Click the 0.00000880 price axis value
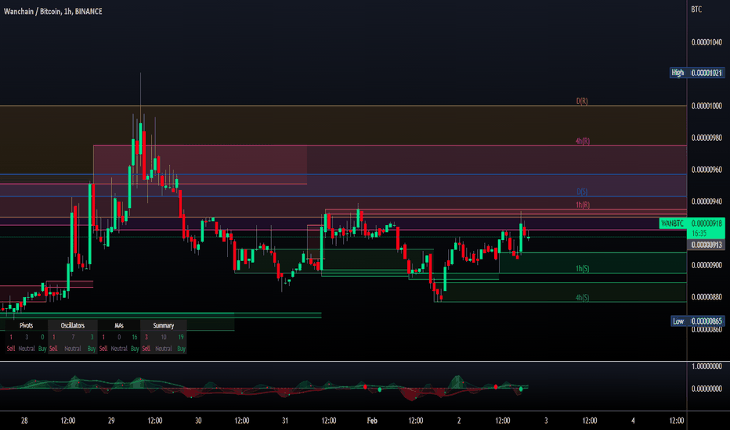 707,297
